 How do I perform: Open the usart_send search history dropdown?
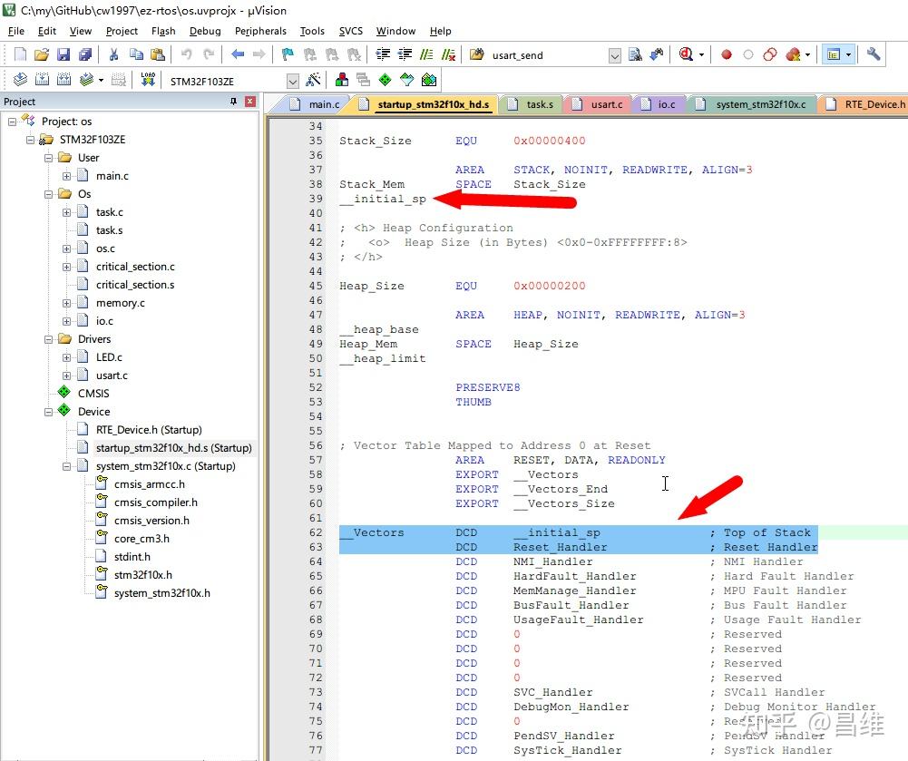coord(614,54)
